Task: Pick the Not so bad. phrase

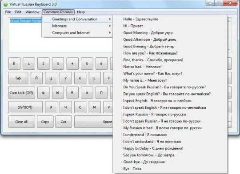Action: click(x=170, y=67)
